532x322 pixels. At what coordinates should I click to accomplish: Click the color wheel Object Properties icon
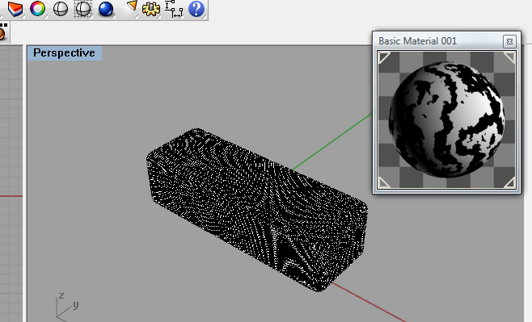(37, 9)
